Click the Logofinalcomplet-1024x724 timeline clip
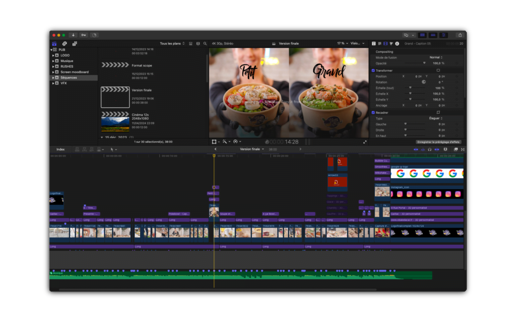The height and width of the screenshot is (322, 516). pyautogui.click(x=427, y=233)
